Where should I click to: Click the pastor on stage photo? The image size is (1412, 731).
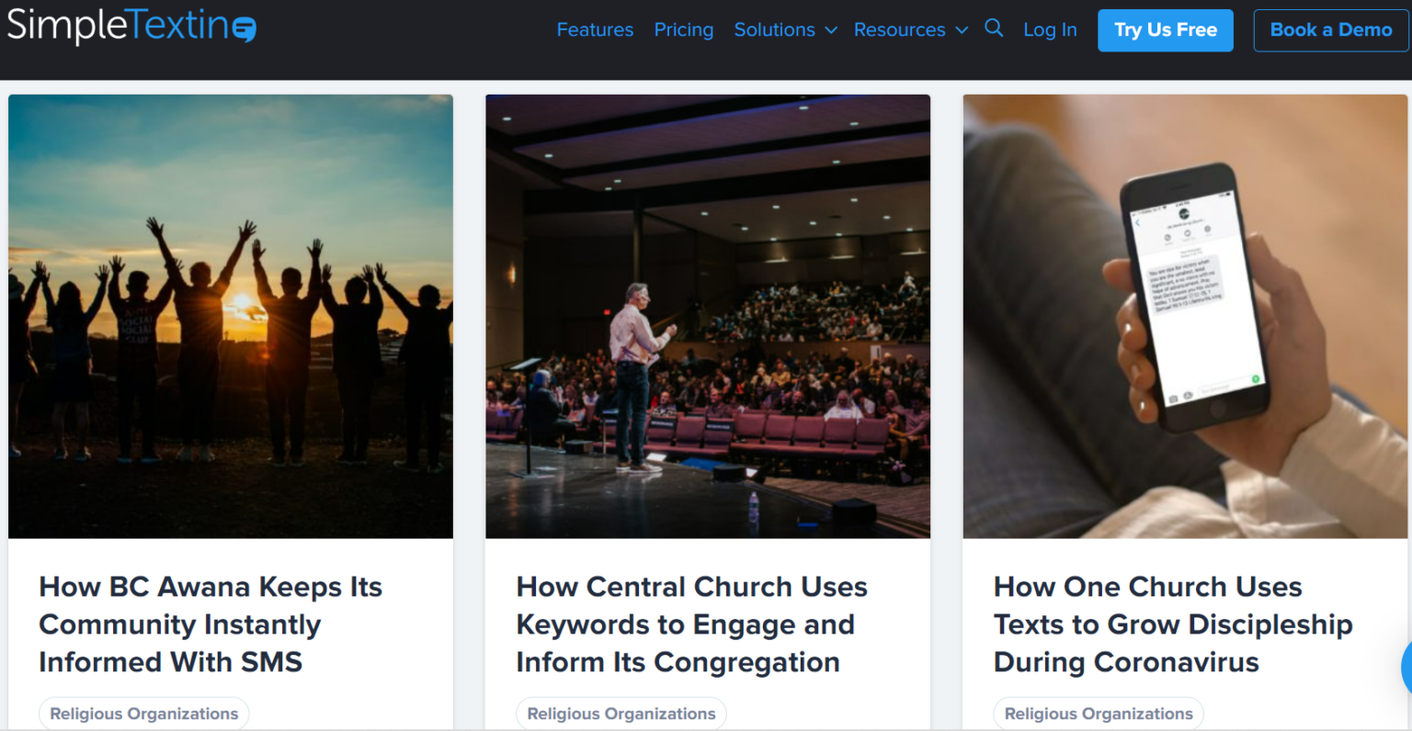point(708,315)
